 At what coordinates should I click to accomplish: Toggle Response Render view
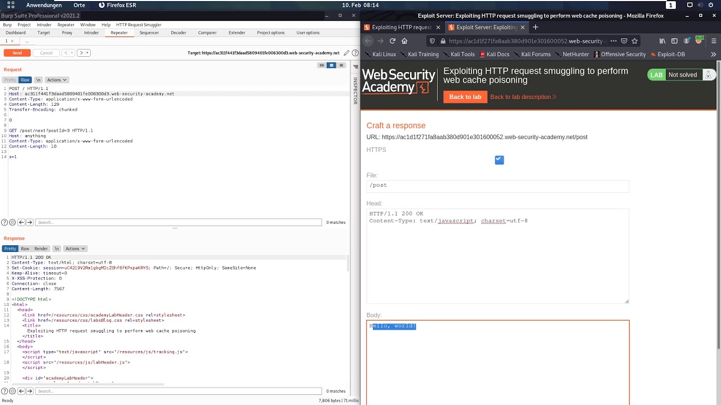41,249
